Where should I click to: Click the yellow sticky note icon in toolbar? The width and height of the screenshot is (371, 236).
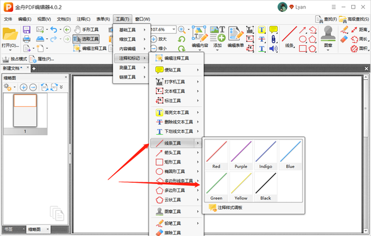pos(273,30)
